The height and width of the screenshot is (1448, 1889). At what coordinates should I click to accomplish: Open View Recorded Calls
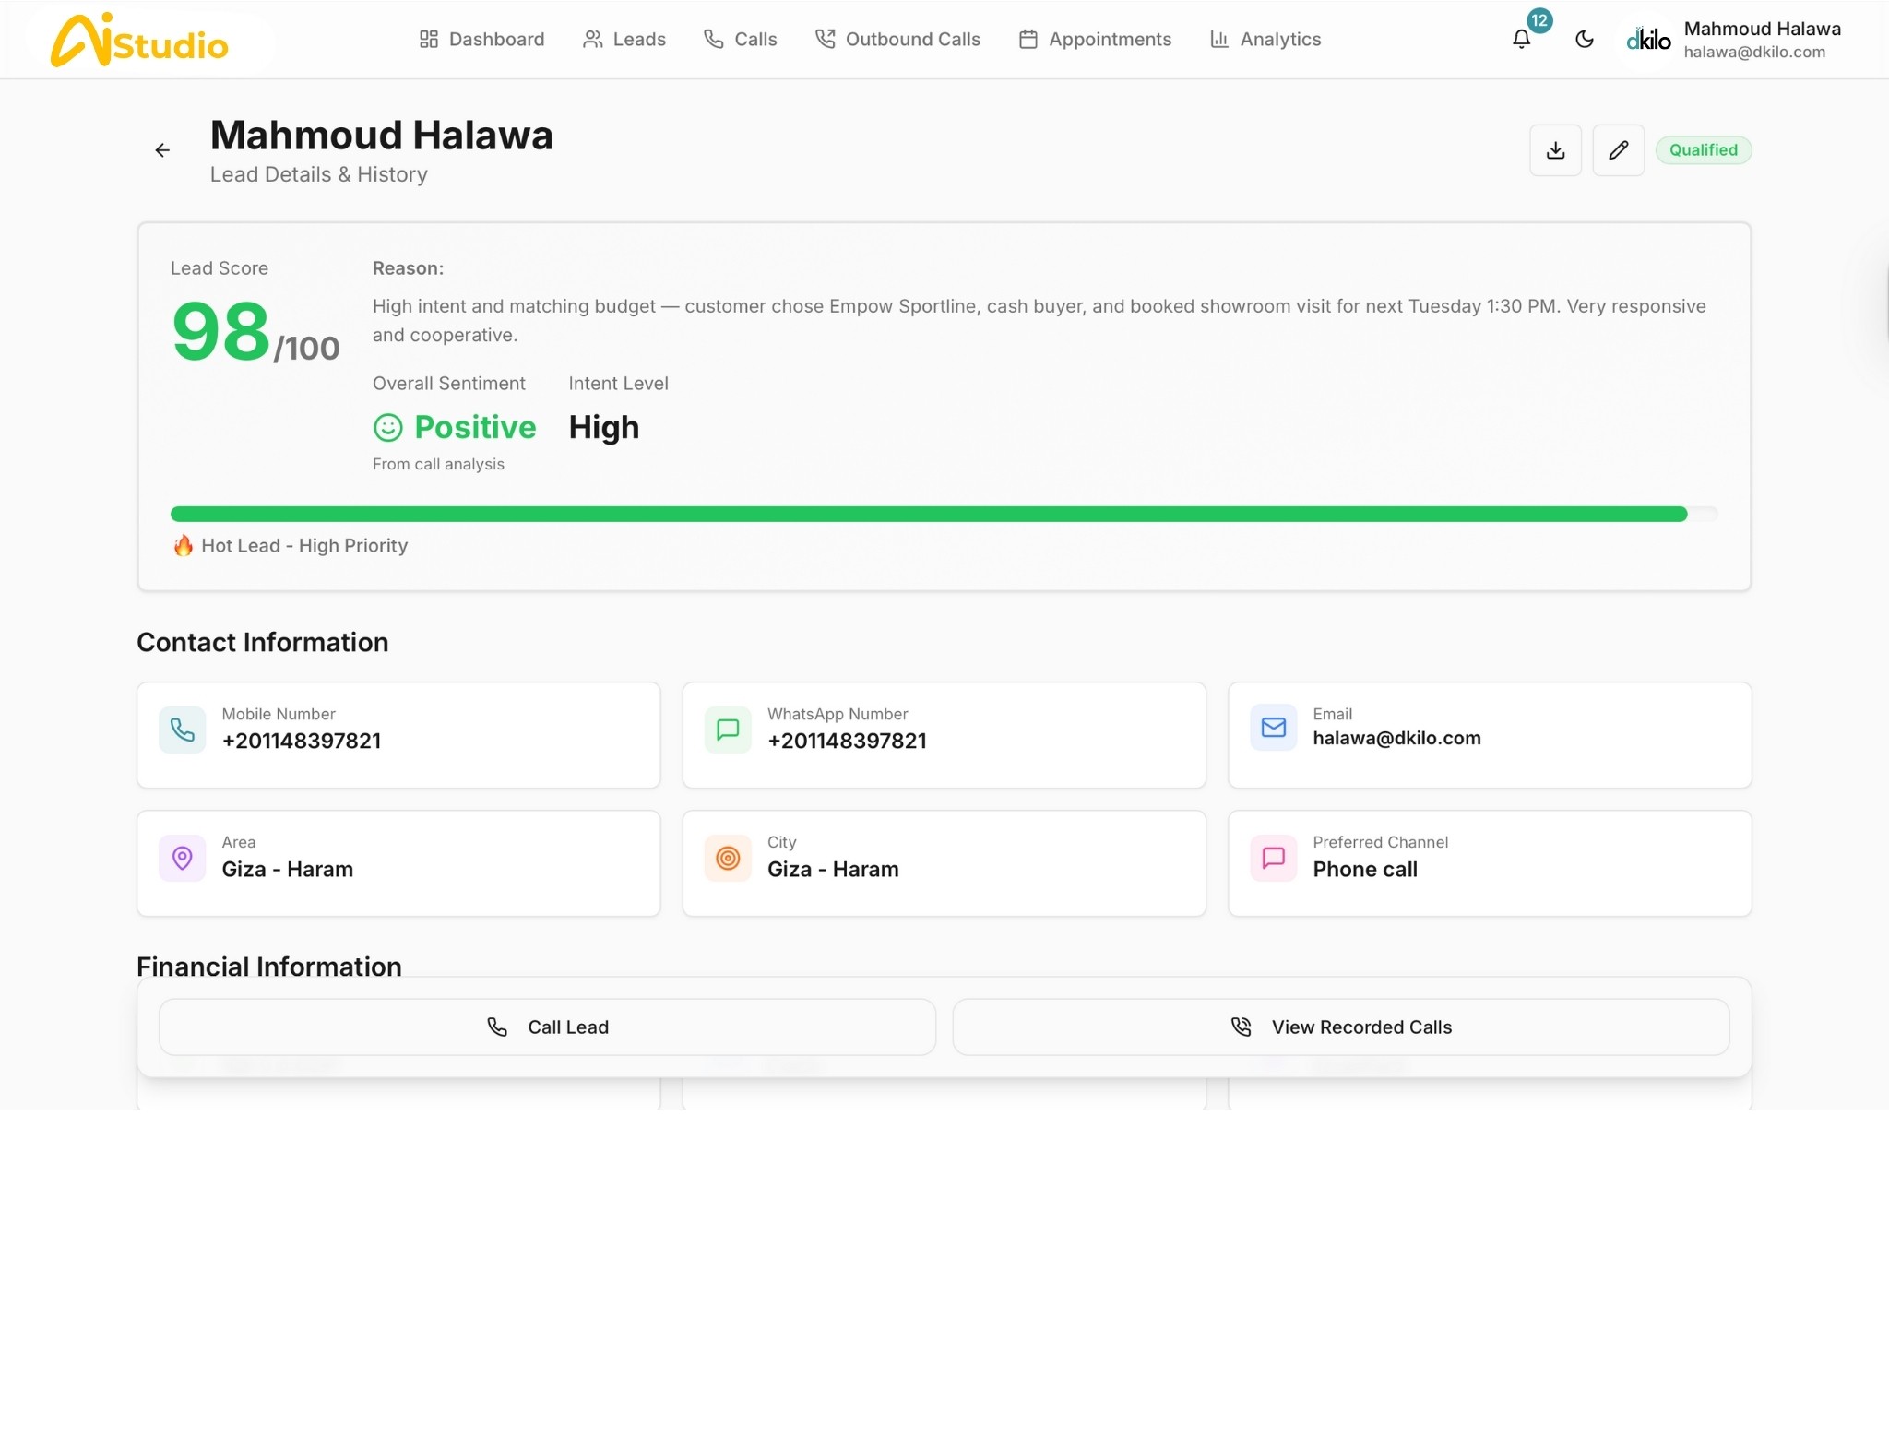click(1340, 1027)
